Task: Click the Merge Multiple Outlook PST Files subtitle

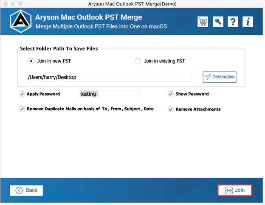Action: tap(101, 26)
